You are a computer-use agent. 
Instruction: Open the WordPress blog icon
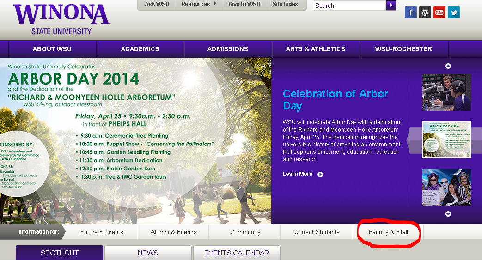click(425, 12)
